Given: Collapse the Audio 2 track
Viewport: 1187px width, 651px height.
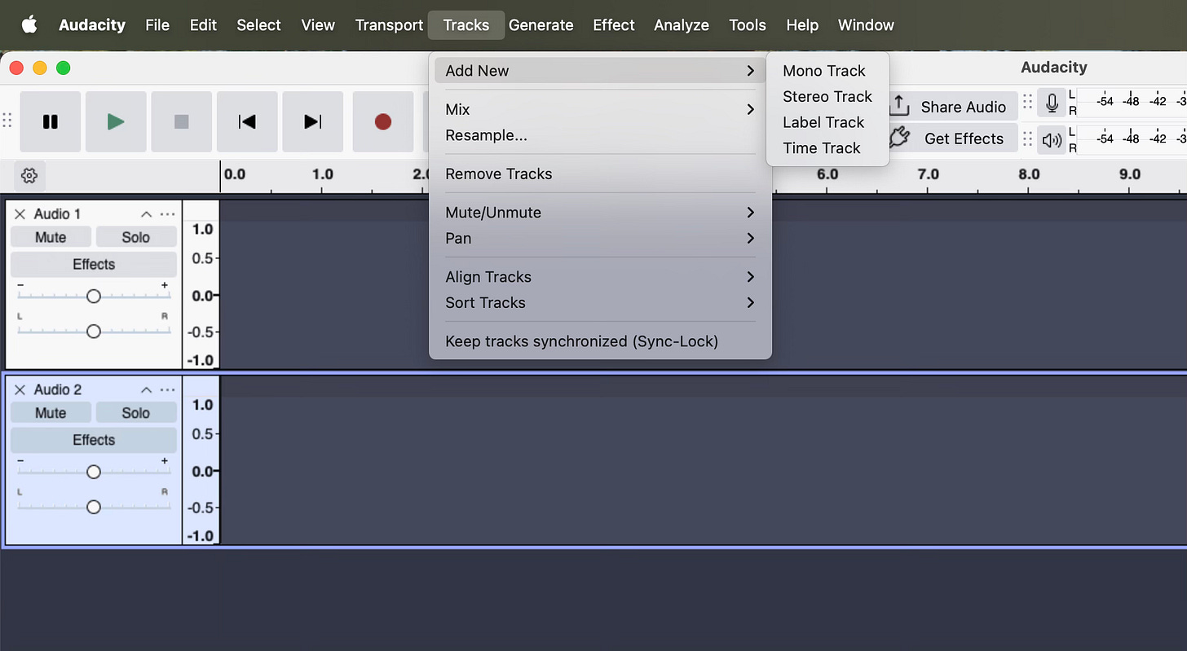Looking at the screenshot, I should point(146,389).
